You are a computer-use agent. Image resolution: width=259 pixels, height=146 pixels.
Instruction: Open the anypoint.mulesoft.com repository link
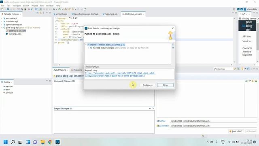coord(120,74)
